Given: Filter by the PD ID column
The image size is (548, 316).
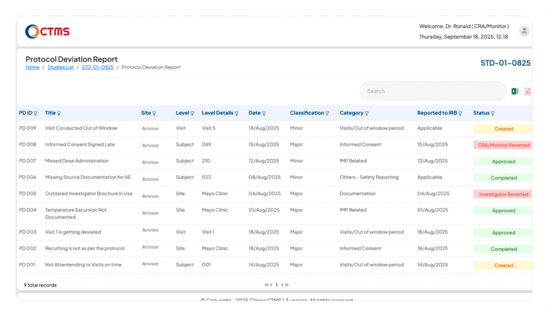Looking at the screenshot, I should [x=35, y=113].
